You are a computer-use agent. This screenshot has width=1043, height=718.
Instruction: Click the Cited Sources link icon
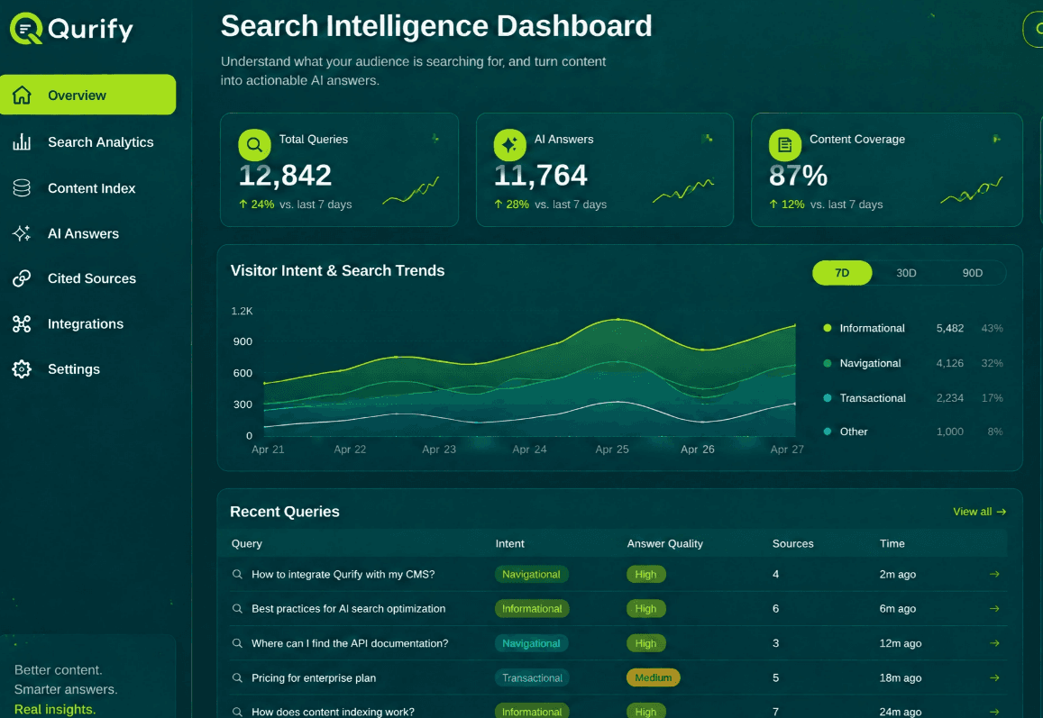[x=22, y=278]
